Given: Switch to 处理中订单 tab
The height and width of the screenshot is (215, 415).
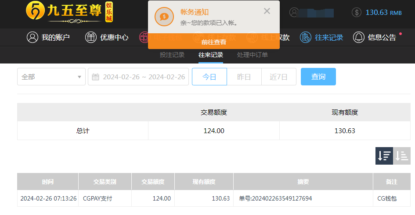Looking at the screenshot, I should pyautogui.click(x=253, y=55).
